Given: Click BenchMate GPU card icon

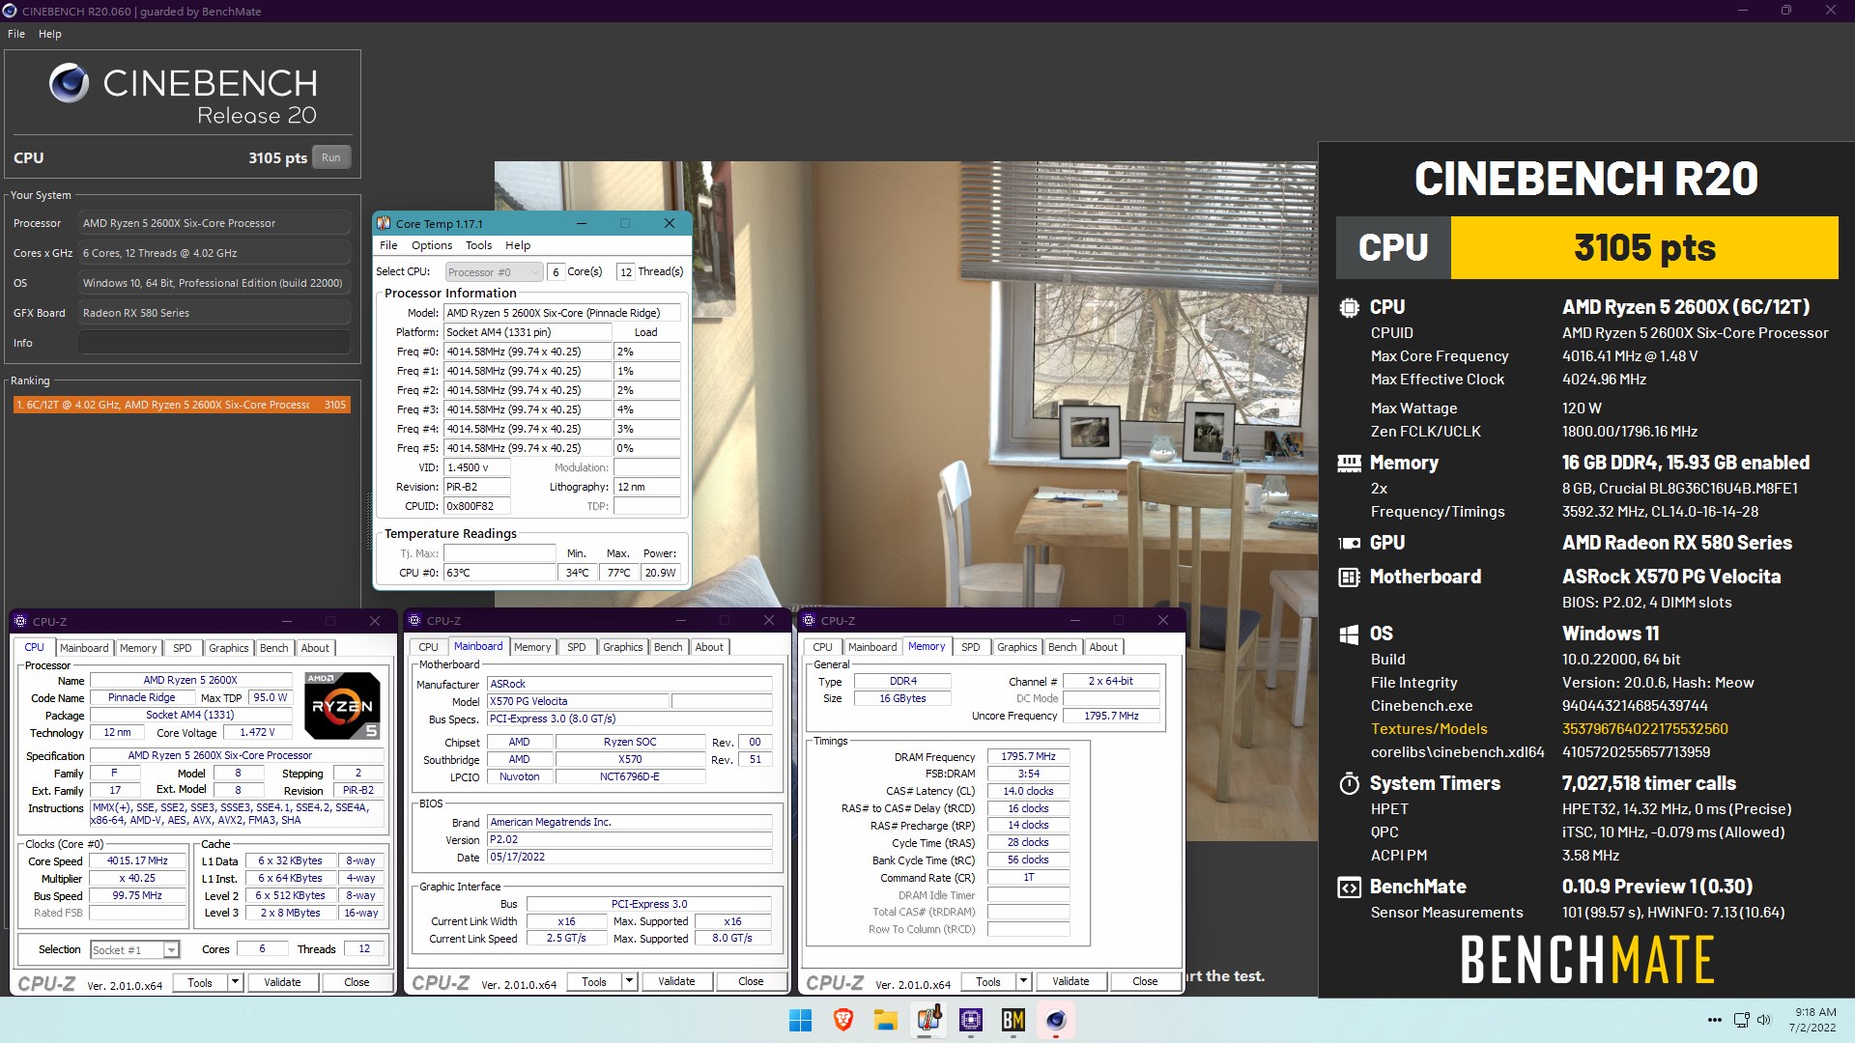Looking at the screenshot, I should coord(1349,543).
